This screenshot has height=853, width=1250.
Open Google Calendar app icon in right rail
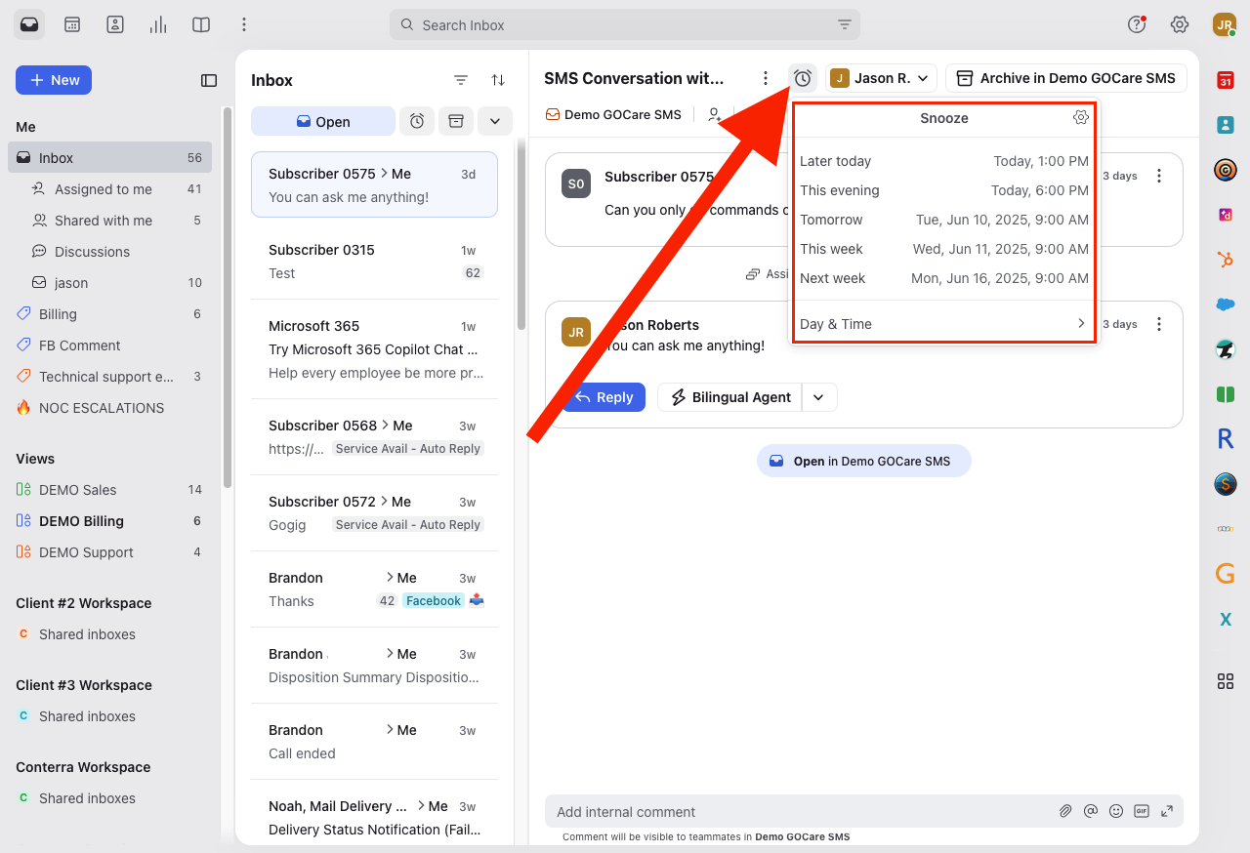pos(1225,81)
